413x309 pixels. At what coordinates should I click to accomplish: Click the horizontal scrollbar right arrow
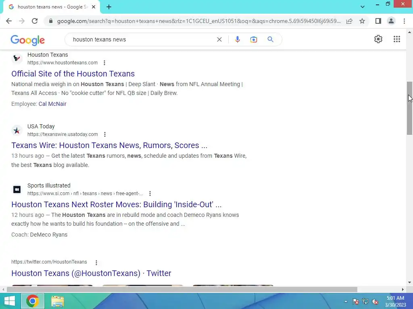[x=403, y=290]
